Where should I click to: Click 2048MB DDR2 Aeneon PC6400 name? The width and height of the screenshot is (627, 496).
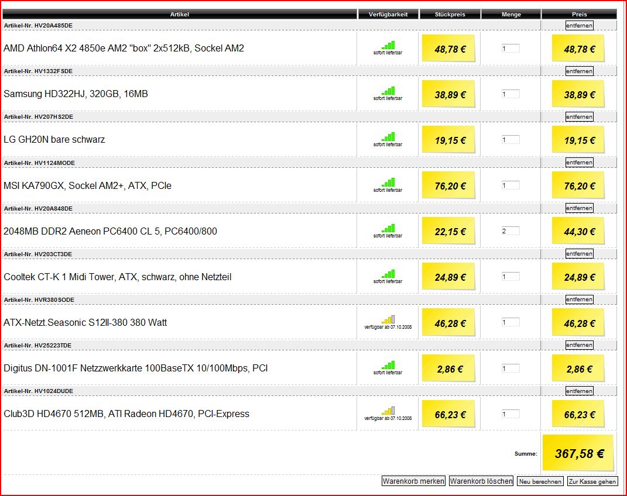click(110, 231)
